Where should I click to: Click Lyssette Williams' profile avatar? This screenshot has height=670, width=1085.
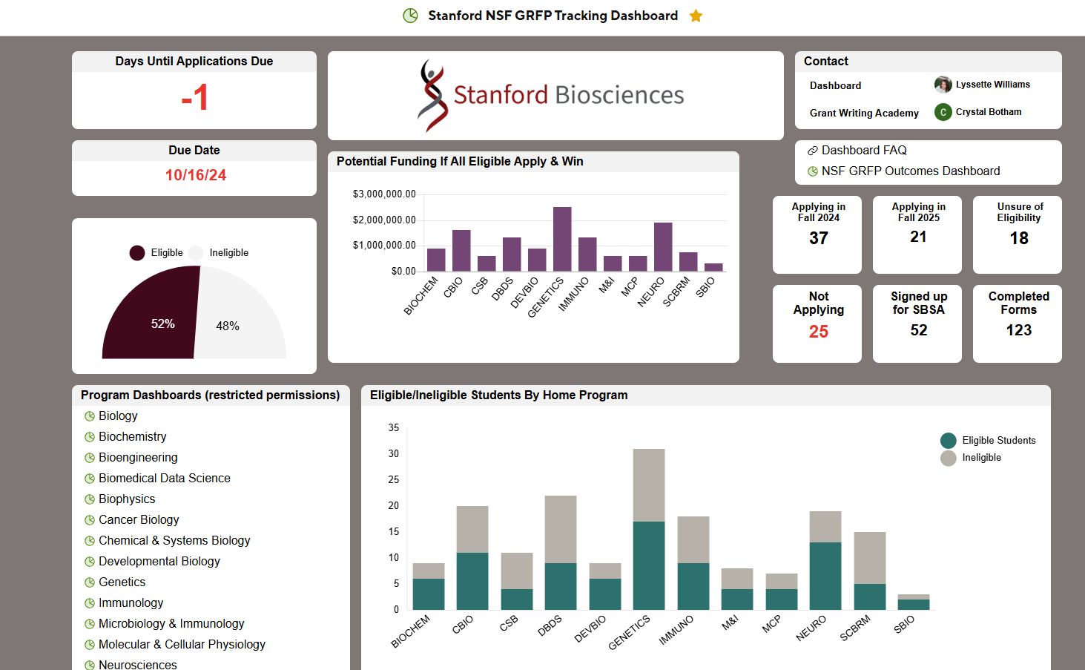tap(943, 85)
